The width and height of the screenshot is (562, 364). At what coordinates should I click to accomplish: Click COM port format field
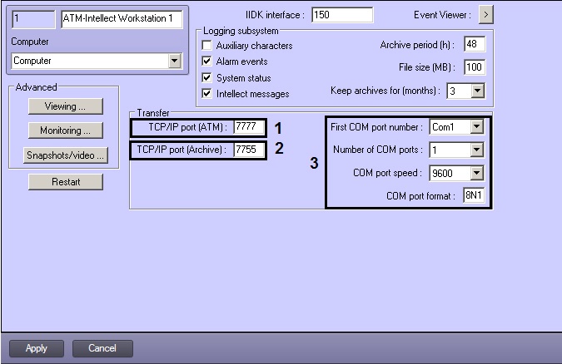coord(474,195)
